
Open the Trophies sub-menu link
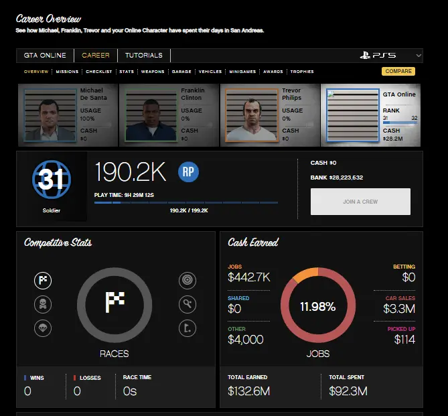tap(302, 72)
